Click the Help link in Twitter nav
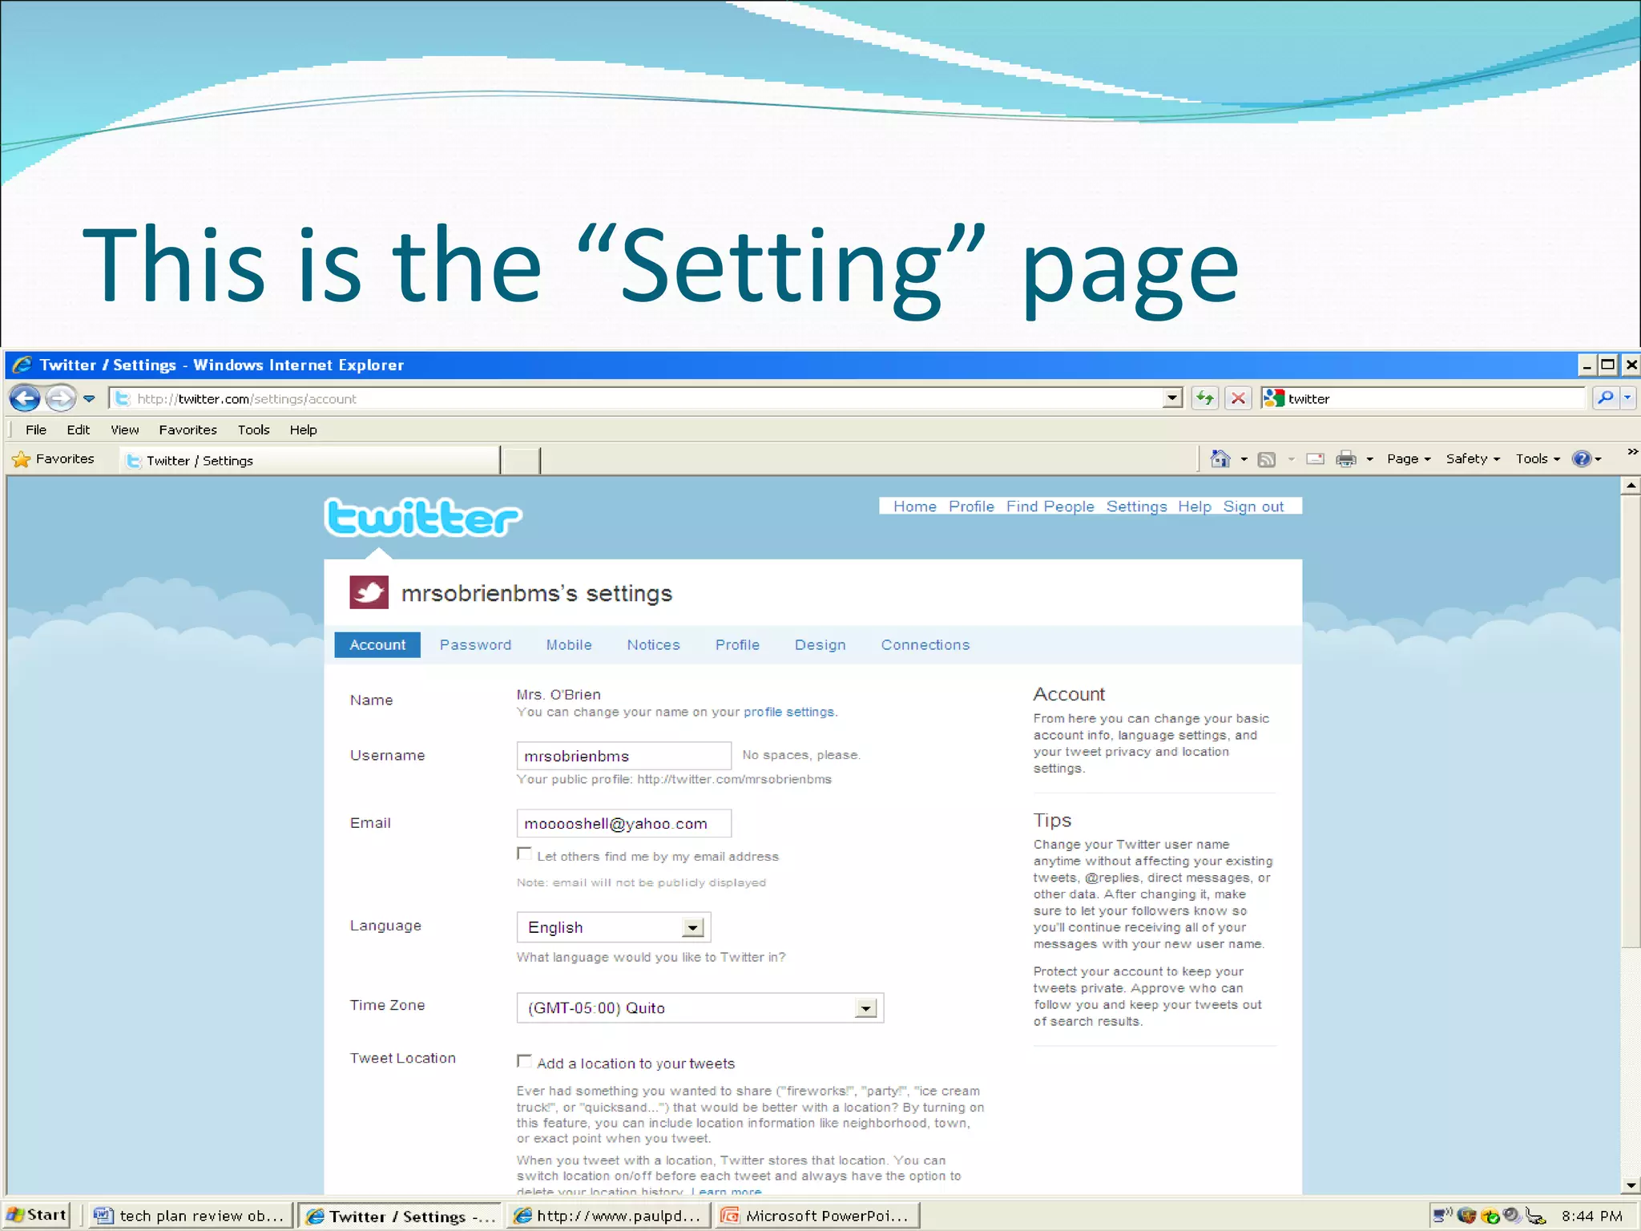The height and width of the screenshot is (1231, 1641). coord(1194,507)
